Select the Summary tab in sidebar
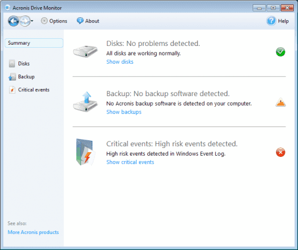This screenshot has width=298, height=250. [x=34, y=43]
